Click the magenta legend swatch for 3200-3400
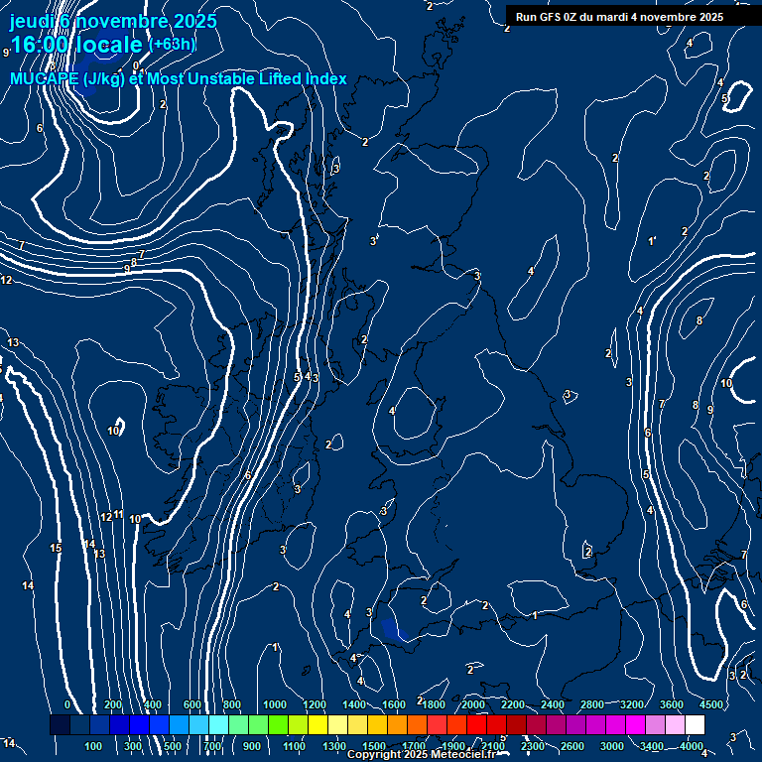This screenshot has height=762, width=762. coord(636,724)
